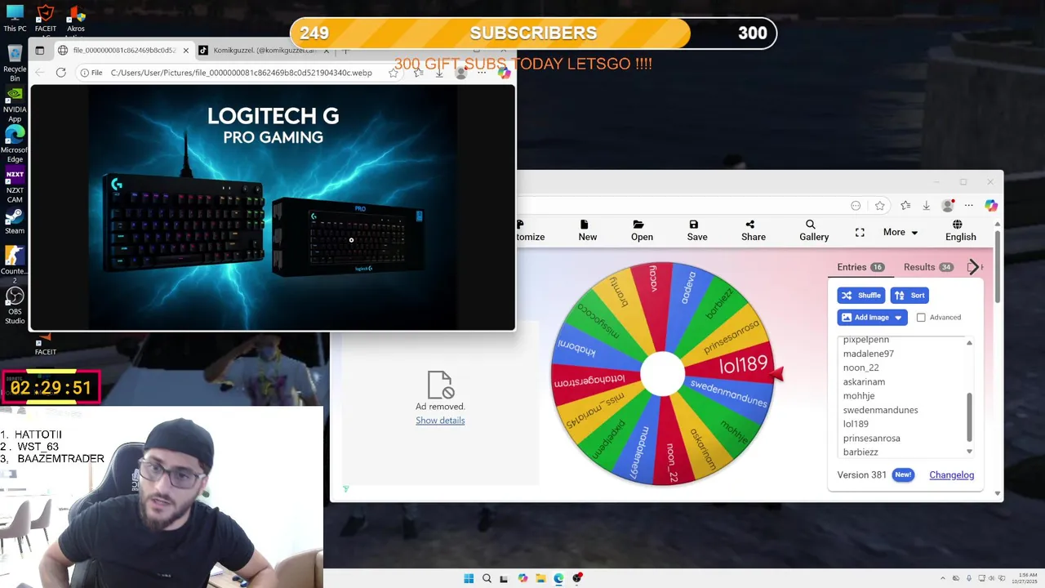The height and width of the screenshot is (588, 1045).
Task: Open Recycle Bin desktop icon
Action: (x=15, y=63)
